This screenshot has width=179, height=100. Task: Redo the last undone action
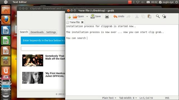pyautogui.click(x=128, y=17)
